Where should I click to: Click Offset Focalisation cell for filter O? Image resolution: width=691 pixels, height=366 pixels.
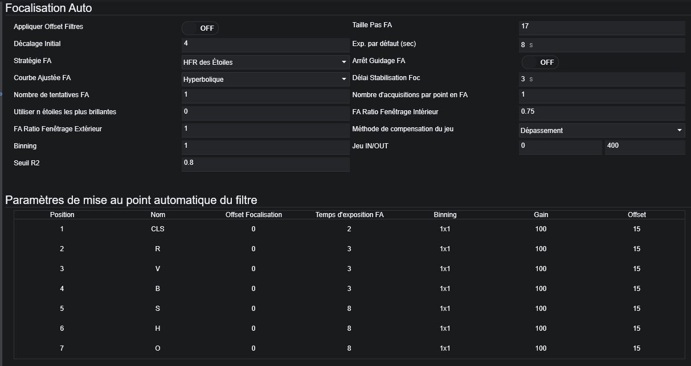pyautogui.click(x=253, y=348)
